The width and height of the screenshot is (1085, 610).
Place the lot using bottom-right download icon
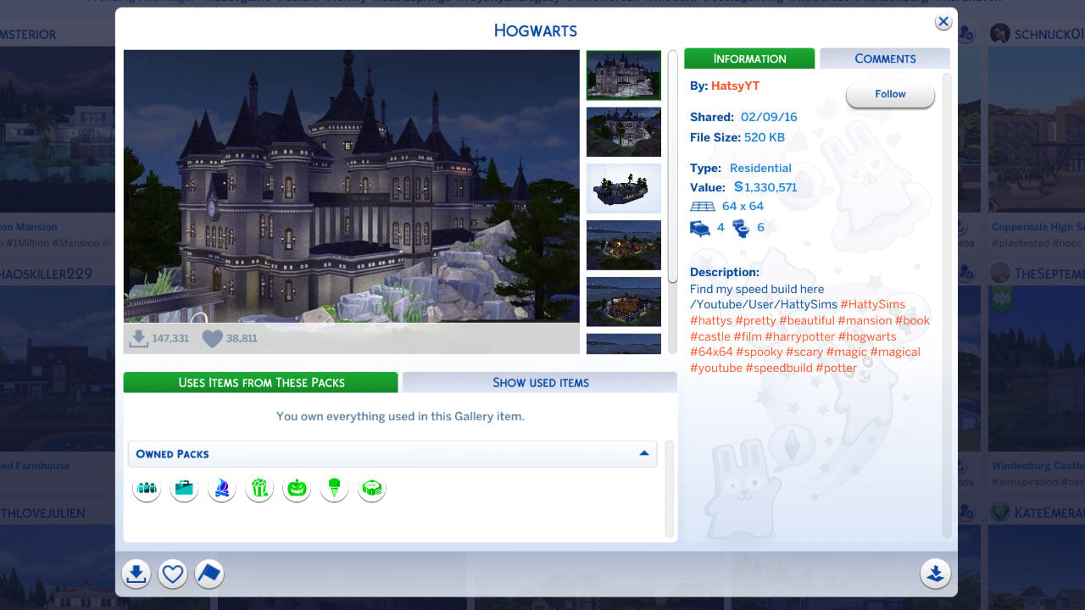[935, 574]
